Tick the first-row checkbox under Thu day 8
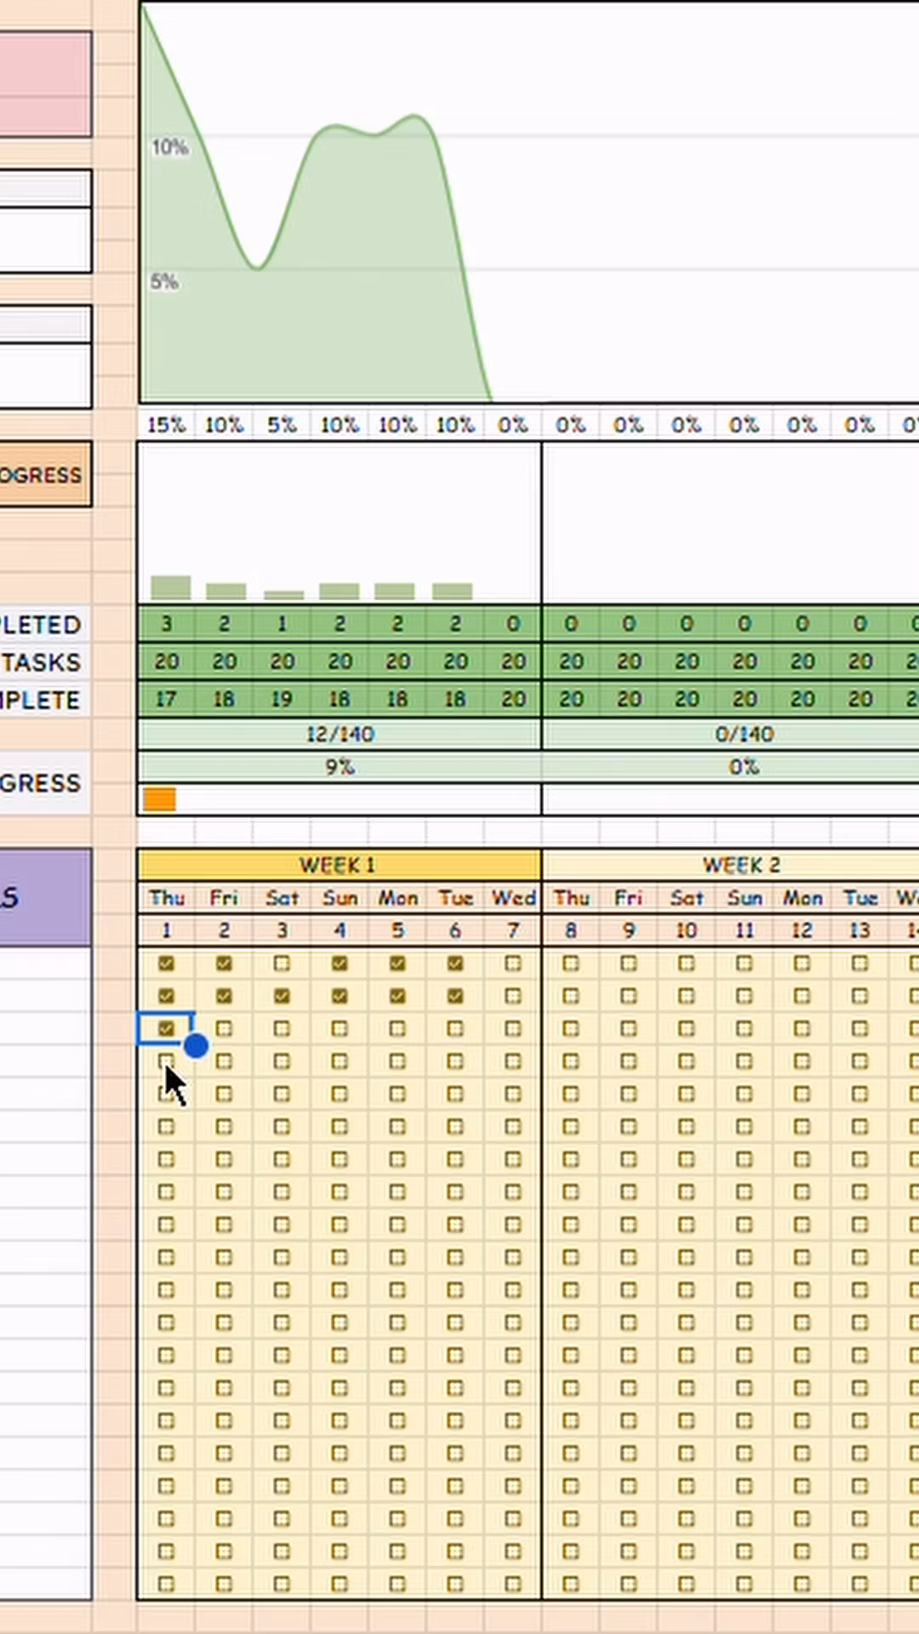The height and width of the screenshot is (1634, 919). pos(570,963)
